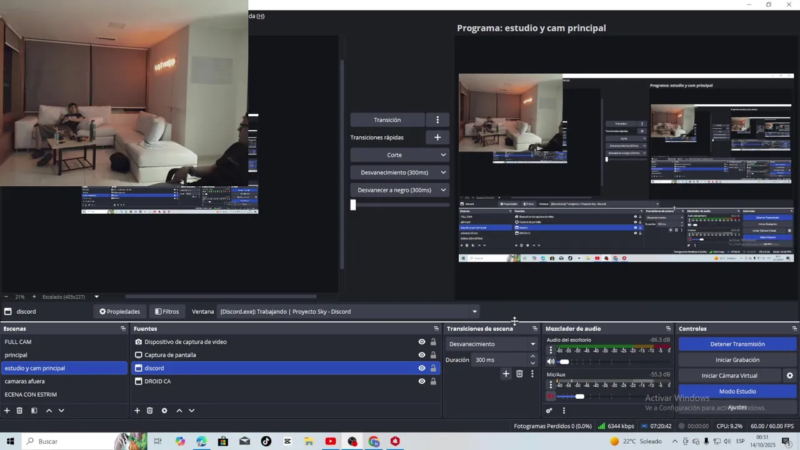Toggle lock on DROID CA source
Image resolution: width=800 pixels, height=450 pixels.
click(x=433, y=381)
